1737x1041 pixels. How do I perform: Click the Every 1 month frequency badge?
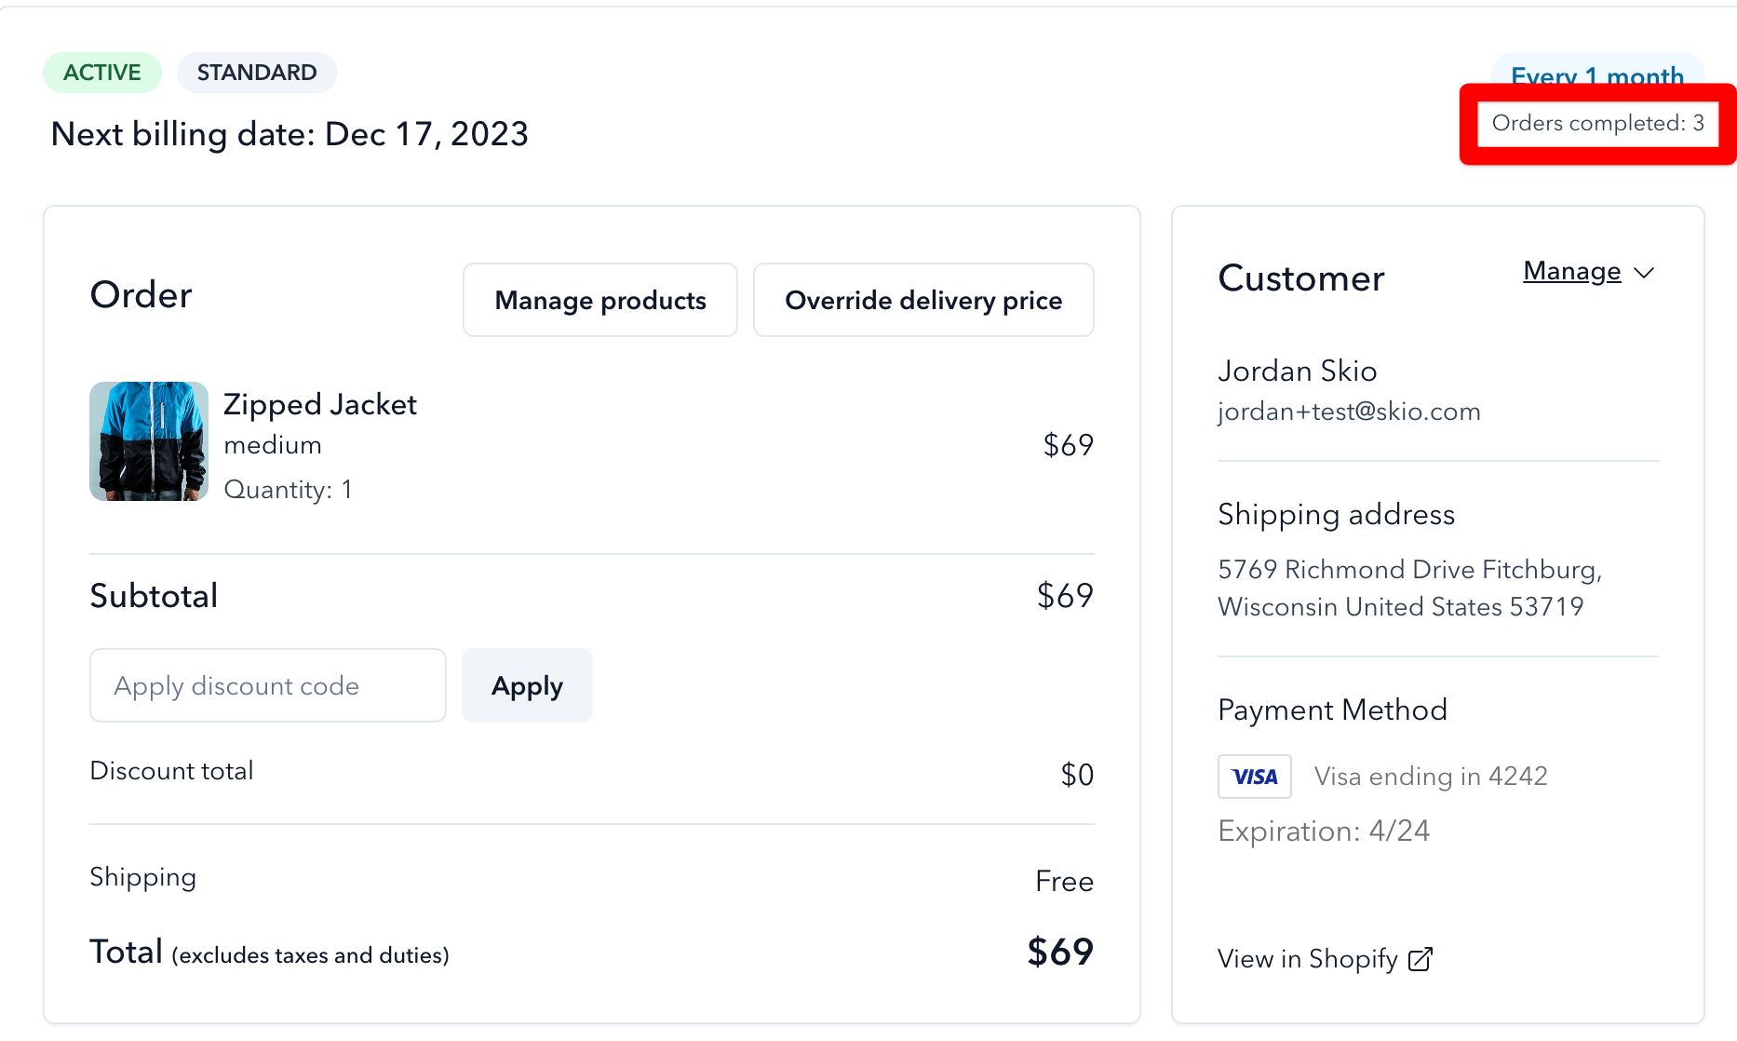1597,73
